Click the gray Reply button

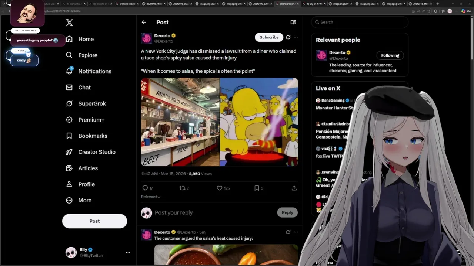point(287,212)
